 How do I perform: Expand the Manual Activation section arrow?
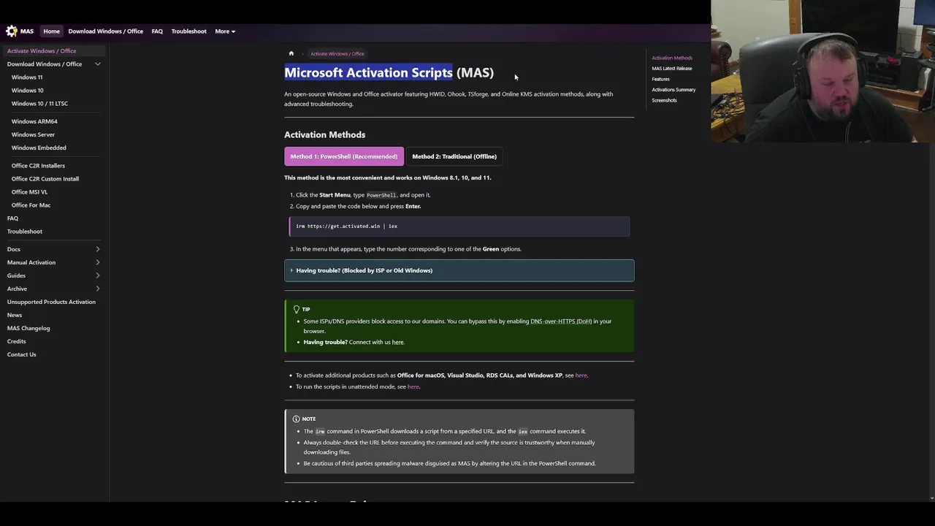(x=97, y=262)
